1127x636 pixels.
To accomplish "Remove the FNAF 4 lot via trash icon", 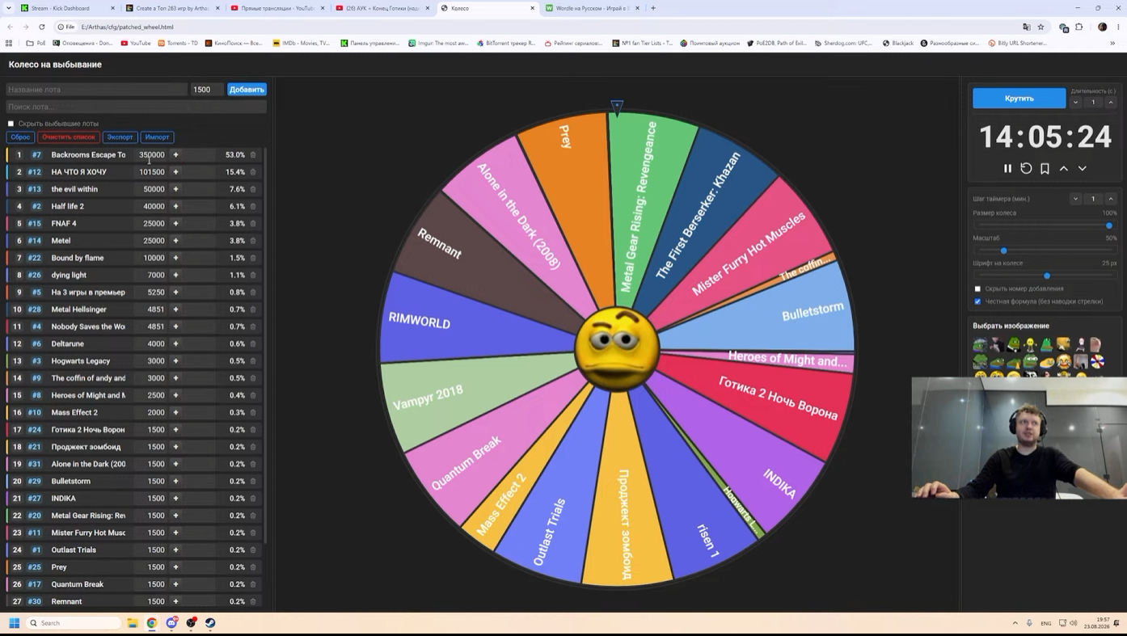I will coord(253,224).
